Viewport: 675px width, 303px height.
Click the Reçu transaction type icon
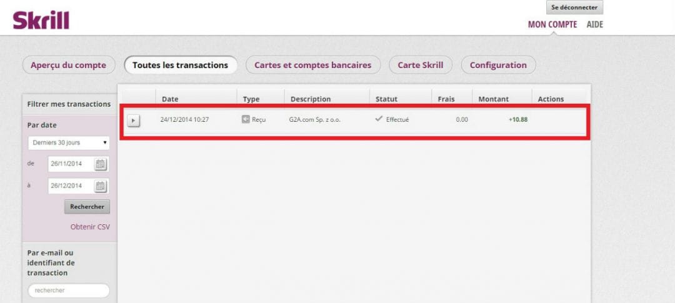coord(246,120)
